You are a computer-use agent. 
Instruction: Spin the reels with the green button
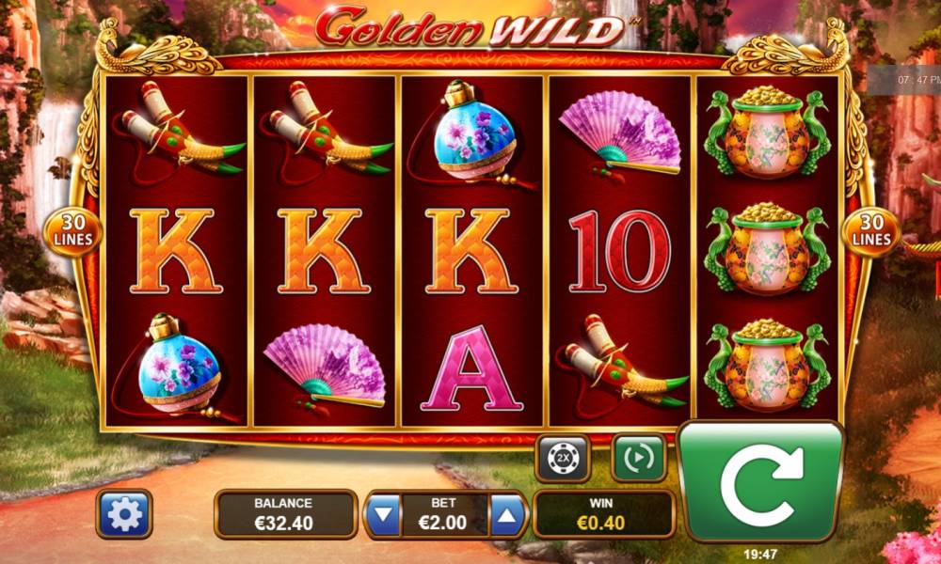pos(761,482)
